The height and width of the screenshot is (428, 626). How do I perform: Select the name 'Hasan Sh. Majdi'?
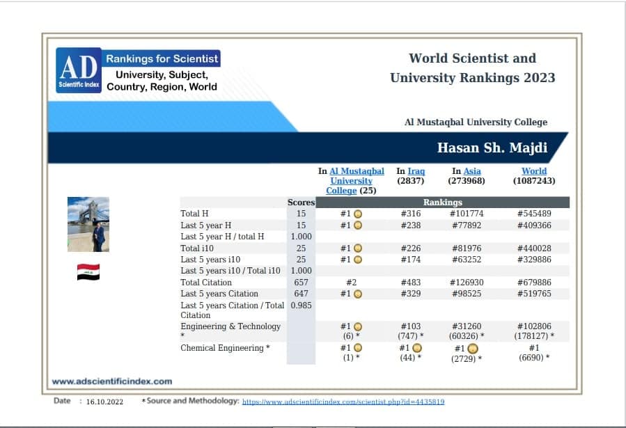click(x=492, y=148)
